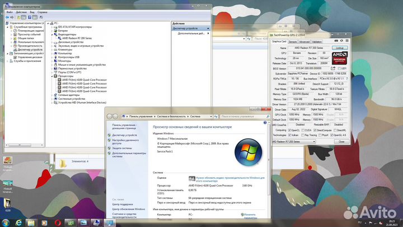Click GPU-Z refresh icon

341,41
